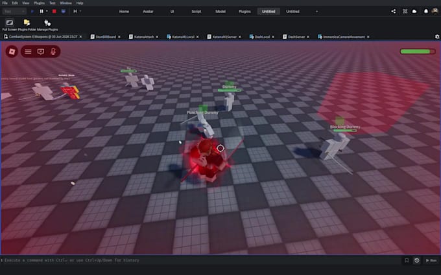Close the KatanaM1Server tab

click(239, 37)
